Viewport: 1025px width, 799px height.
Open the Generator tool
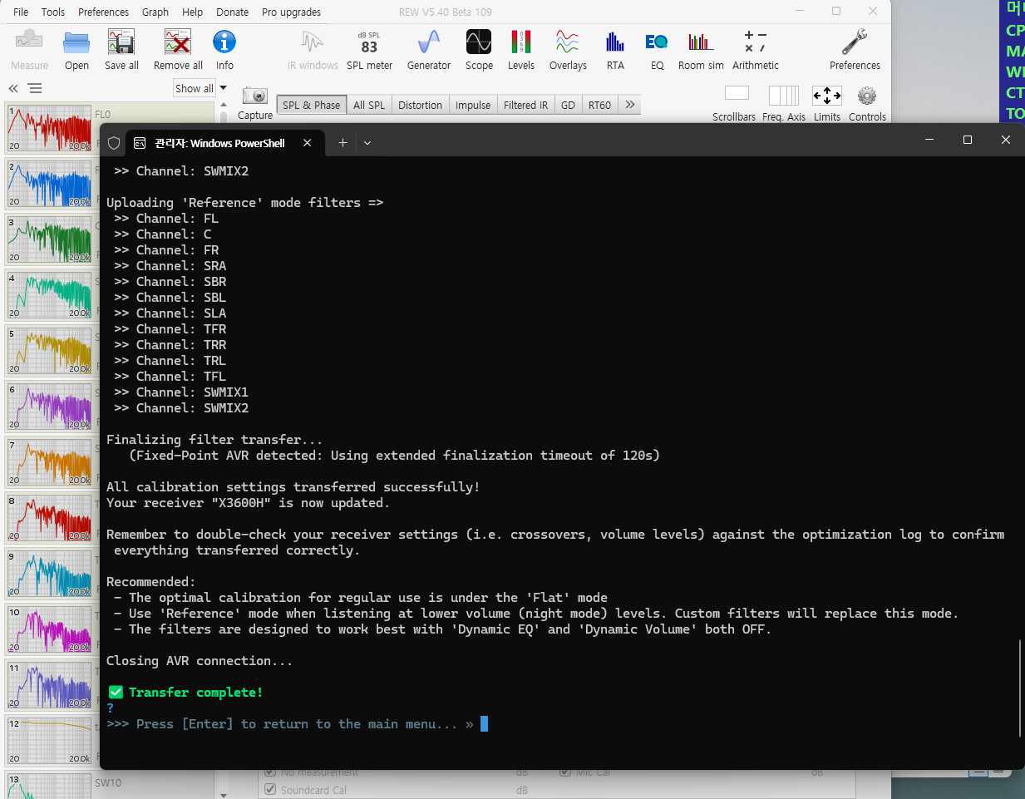[428, 49]
